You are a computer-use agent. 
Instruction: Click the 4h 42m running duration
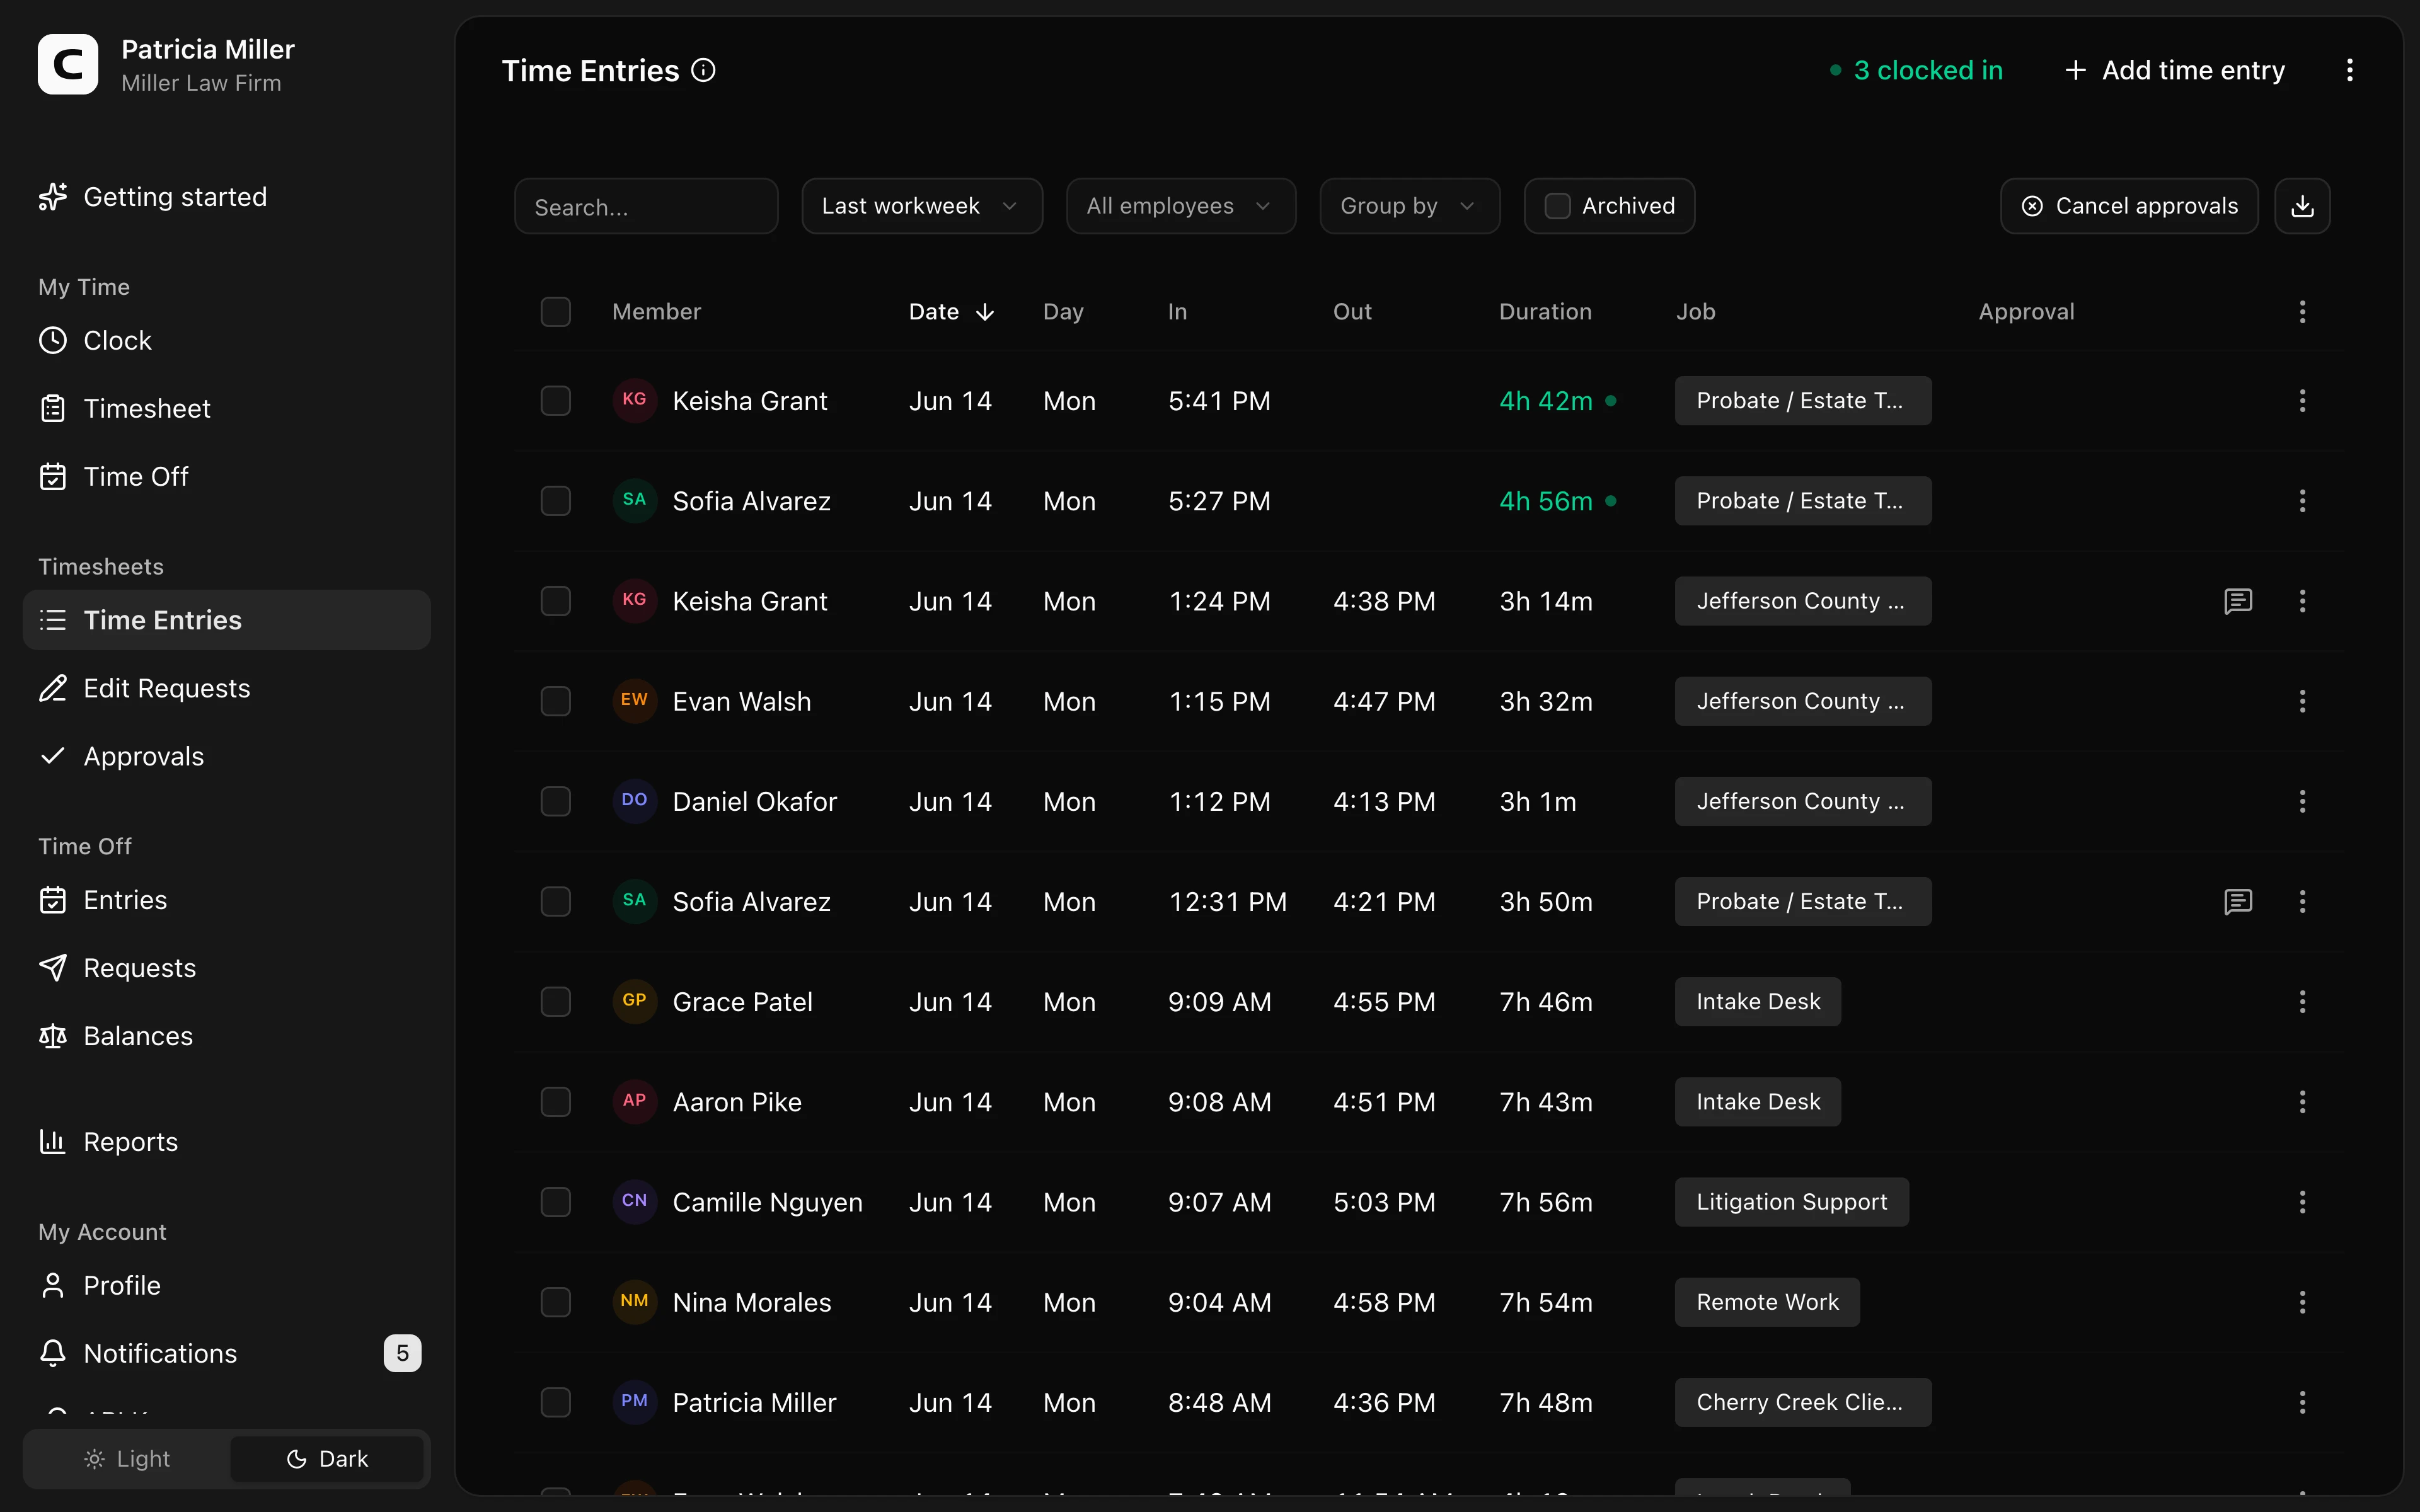1546,401
